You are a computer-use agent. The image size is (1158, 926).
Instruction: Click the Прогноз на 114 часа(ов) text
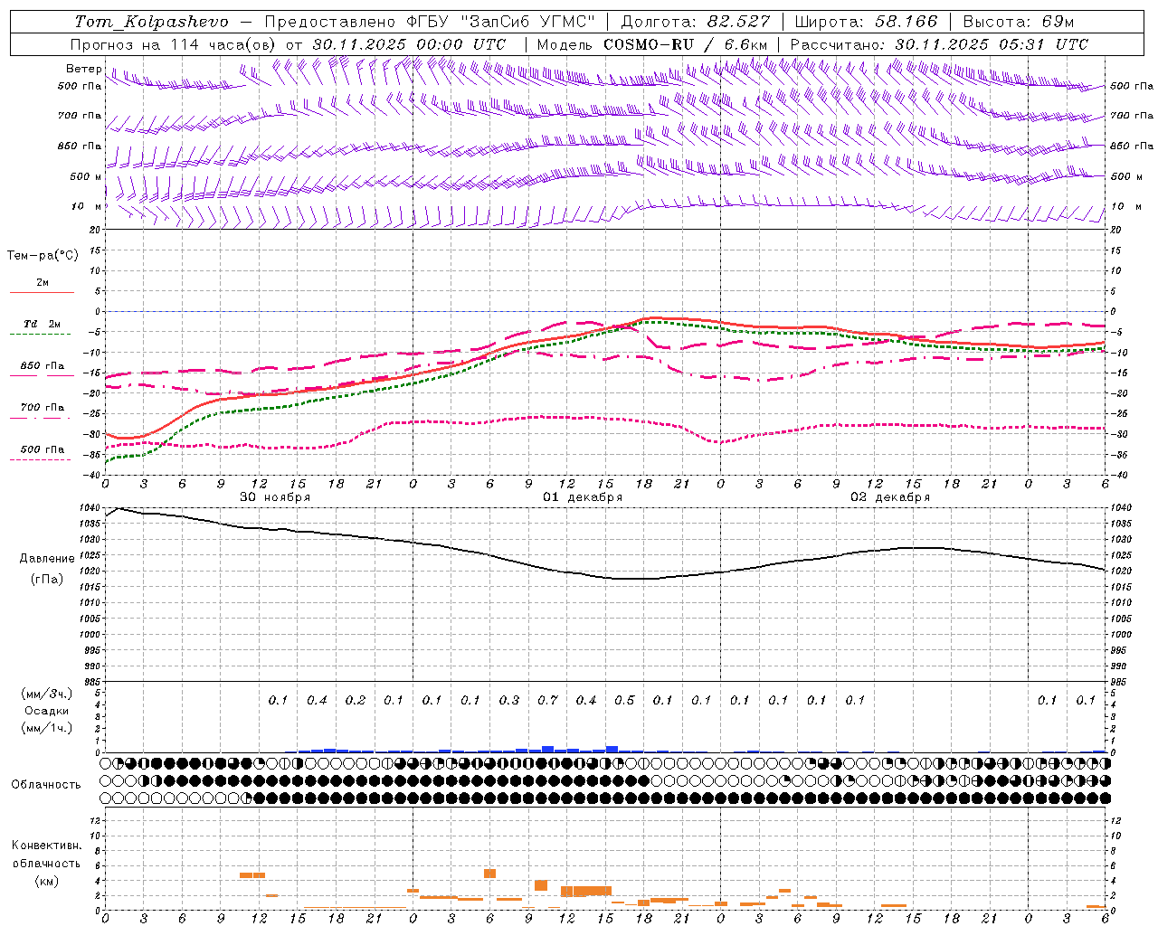(x=174, y=44)
